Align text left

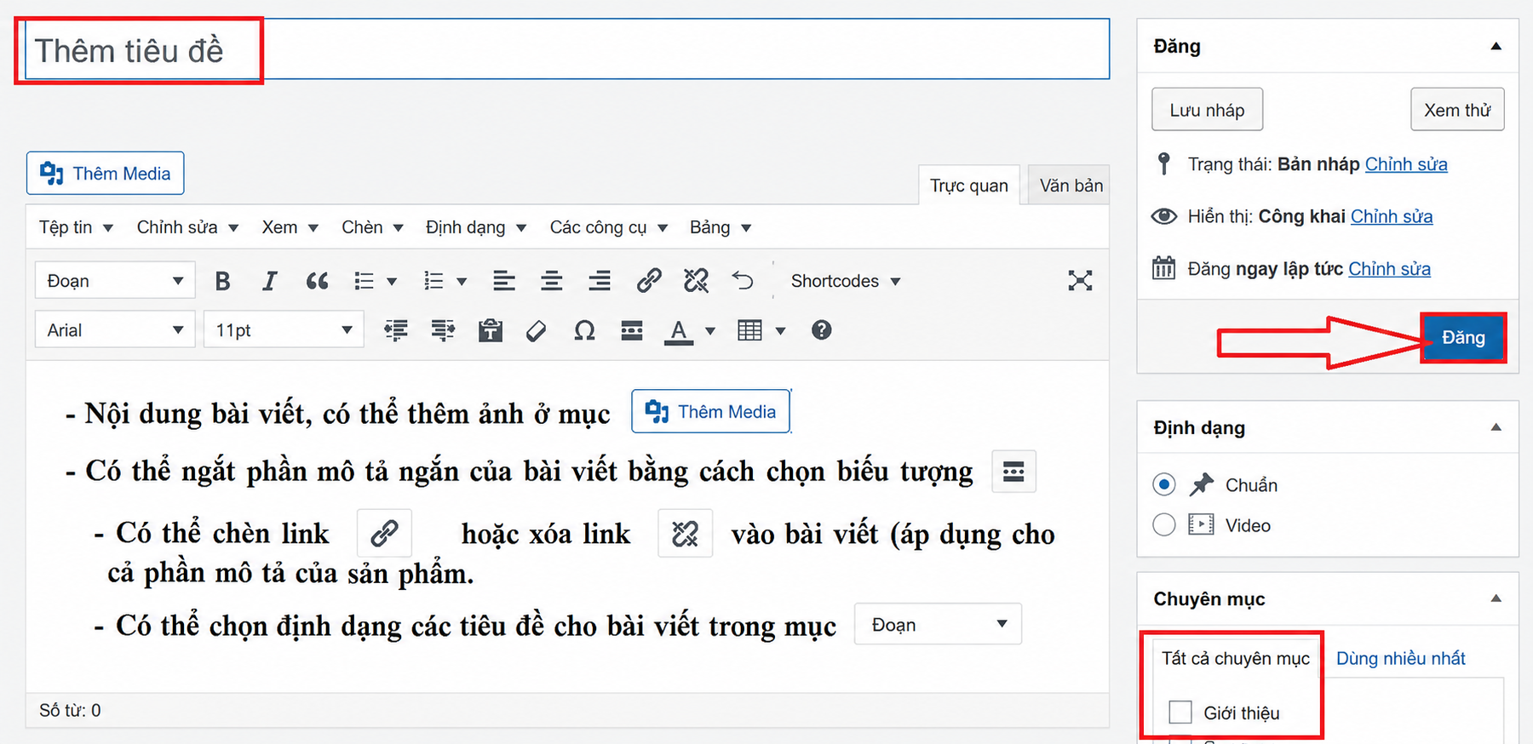(504, 281)
